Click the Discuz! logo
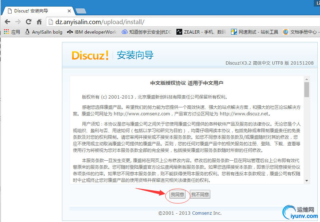 pos(90,55)
